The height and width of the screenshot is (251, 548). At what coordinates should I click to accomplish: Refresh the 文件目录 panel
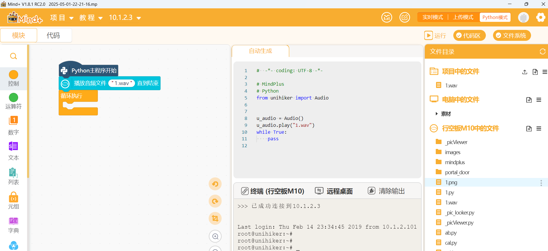point(543,51)
